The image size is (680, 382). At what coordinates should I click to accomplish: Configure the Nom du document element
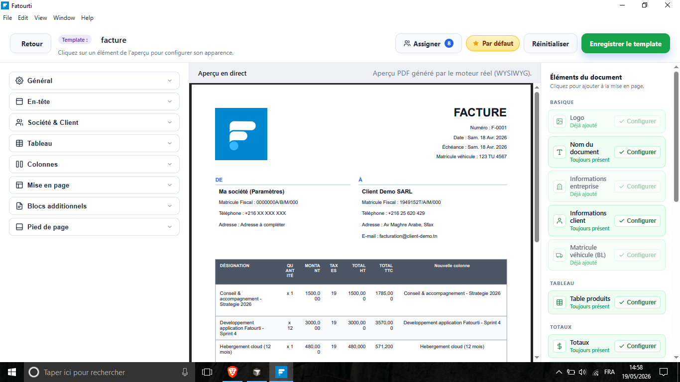(x=637, y=152)
